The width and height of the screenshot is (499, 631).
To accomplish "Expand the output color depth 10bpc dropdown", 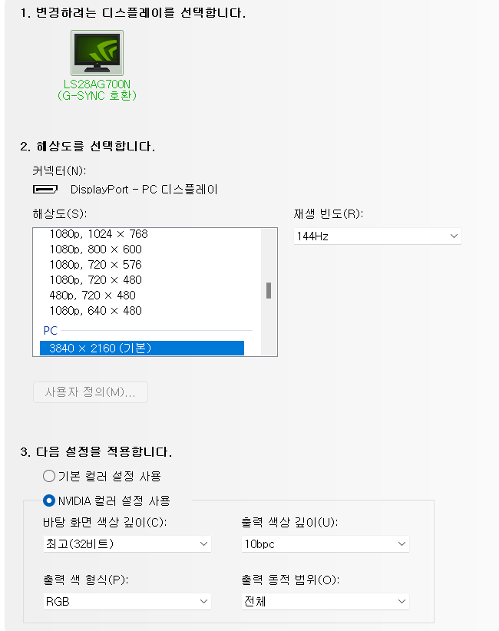I will 325,544.
